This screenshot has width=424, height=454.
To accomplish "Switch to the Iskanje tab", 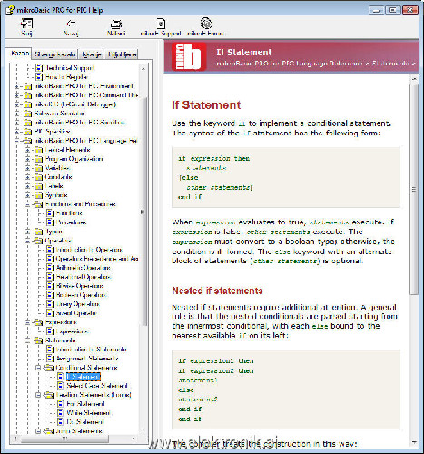I will tap(92, 54).
